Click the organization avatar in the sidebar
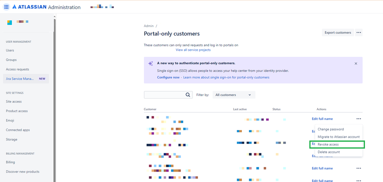This screenshot has height=182, width=383. tap(10, 23)
